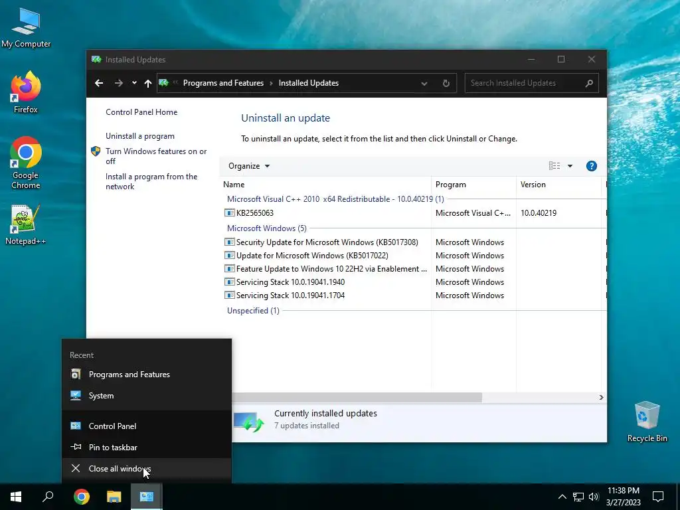680x510 pixels.
Task: Click the horizontal scrollbar right arrow
Action: pos(601,397)
